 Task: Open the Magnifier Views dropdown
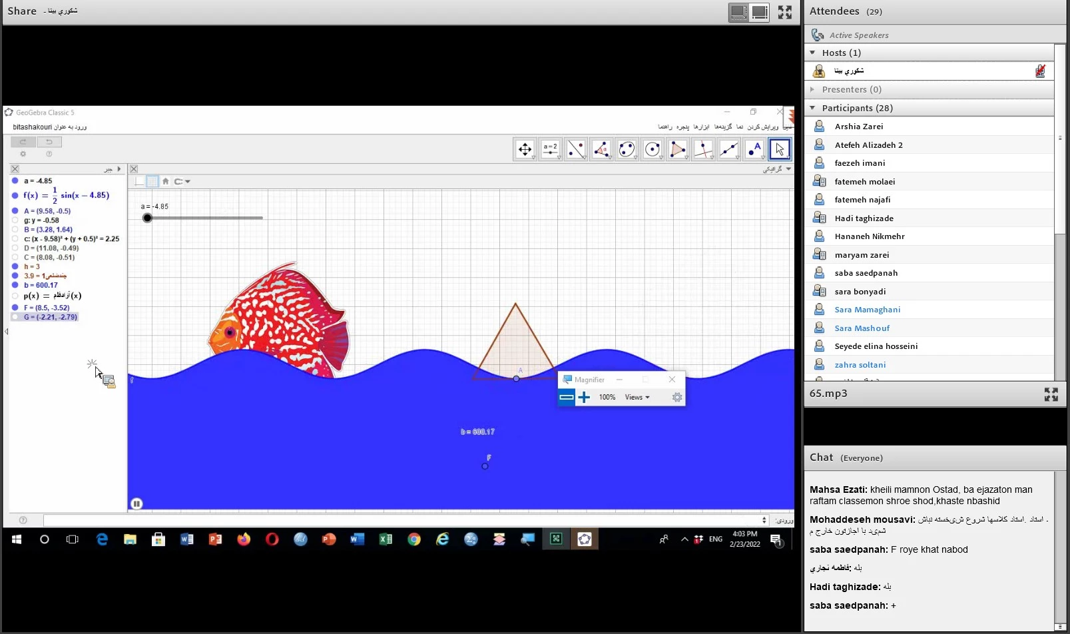(x=637, y=398)
